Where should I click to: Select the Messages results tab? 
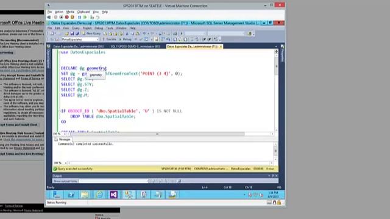click(x=62, y=139)
